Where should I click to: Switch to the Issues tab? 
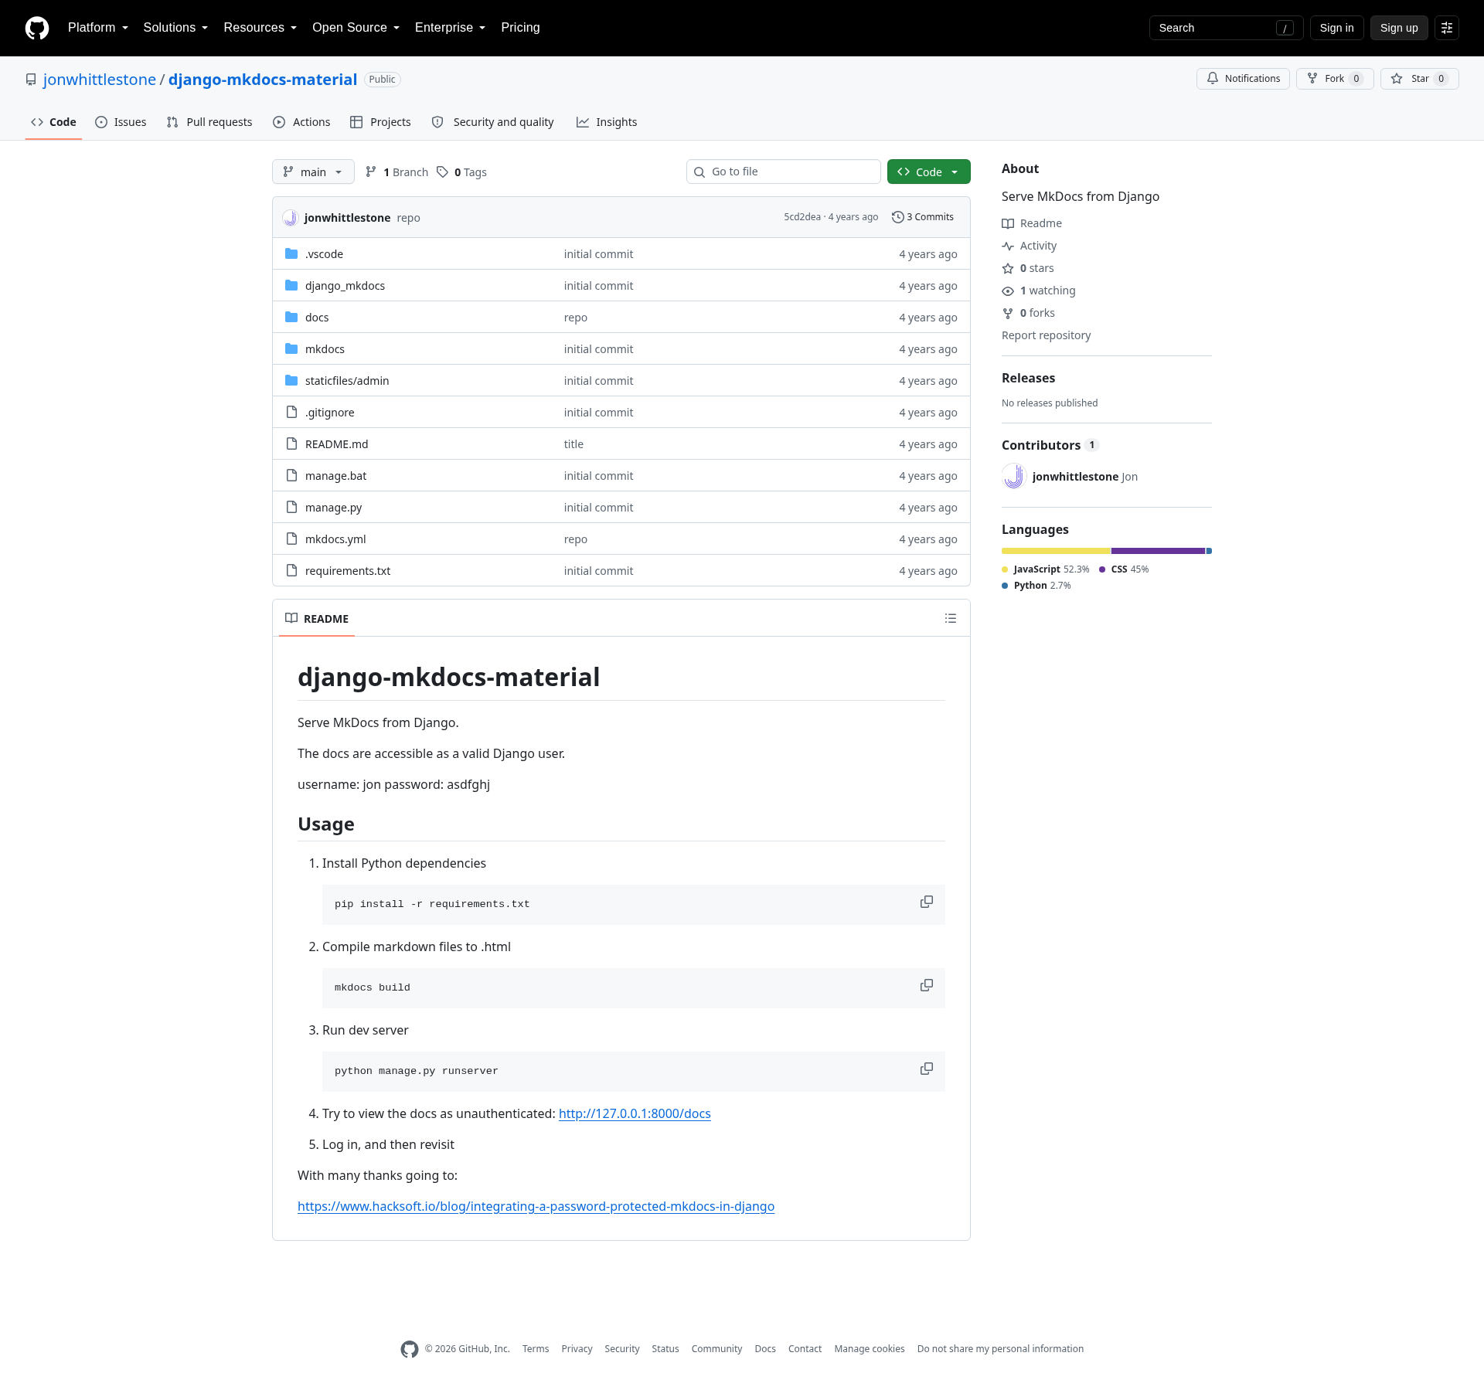coord(121,122)
